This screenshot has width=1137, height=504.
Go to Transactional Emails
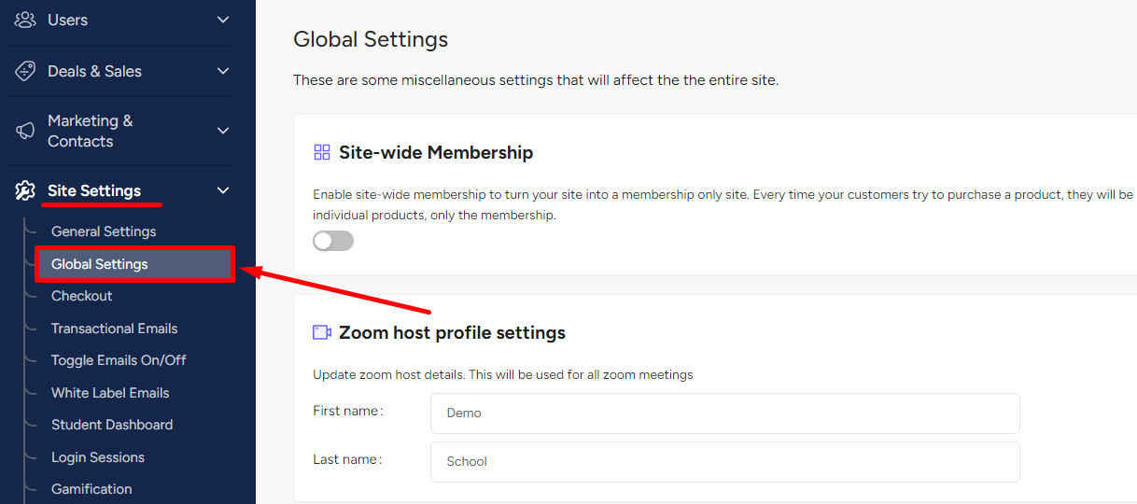click(114, 329)
